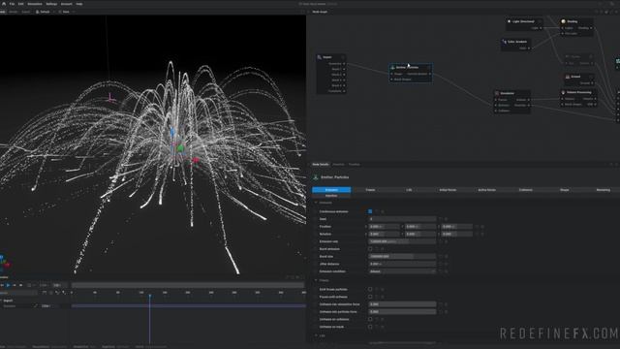
Task: Click the timeline playhead marker
Action: tap(150, 296)
